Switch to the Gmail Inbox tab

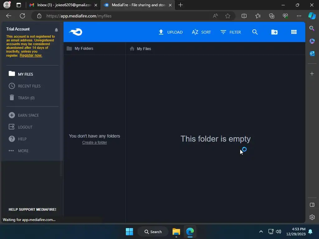63,5
